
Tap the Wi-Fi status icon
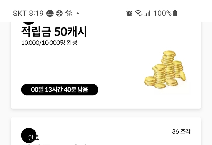click(139, 13)
